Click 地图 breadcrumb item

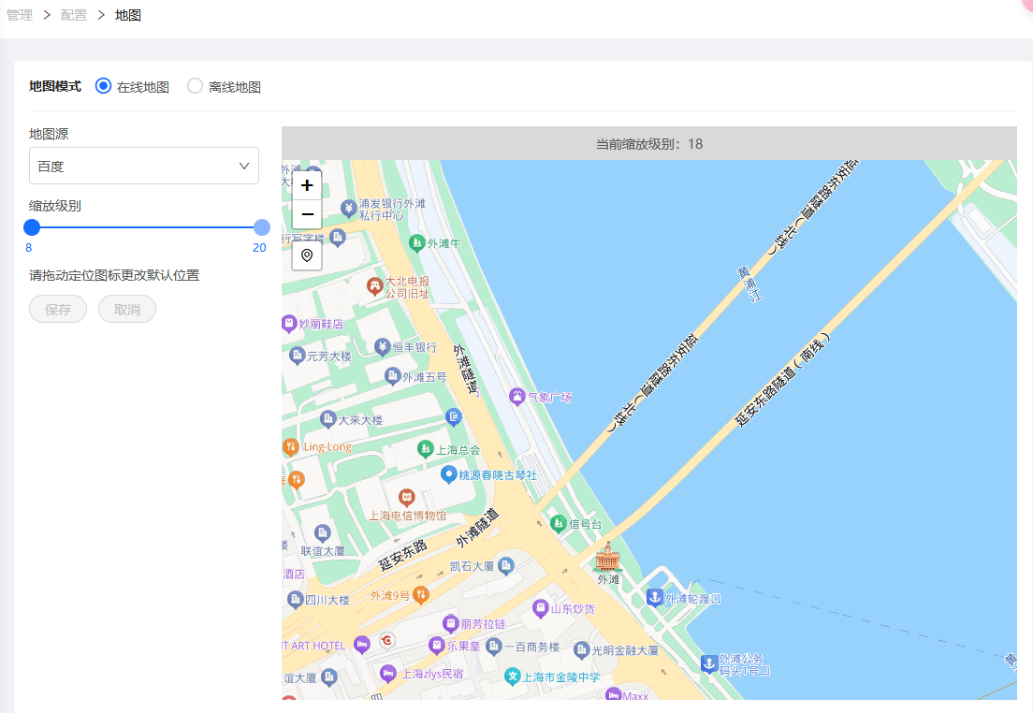128,15
